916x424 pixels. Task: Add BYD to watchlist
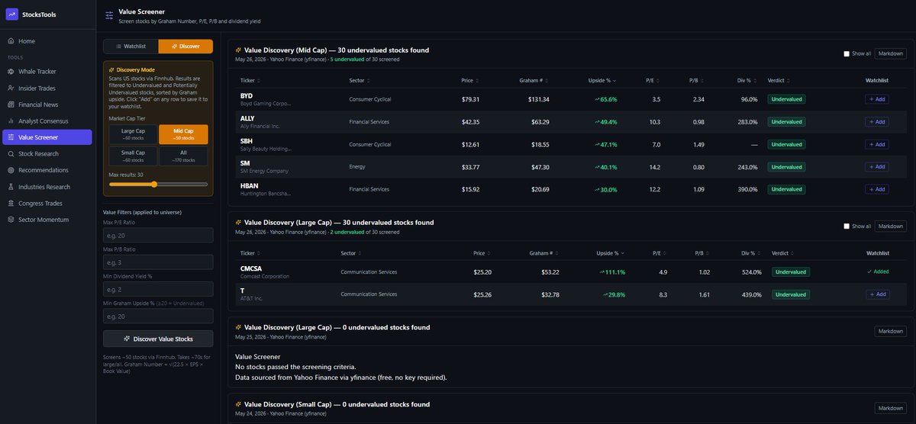tap(877, 99)
